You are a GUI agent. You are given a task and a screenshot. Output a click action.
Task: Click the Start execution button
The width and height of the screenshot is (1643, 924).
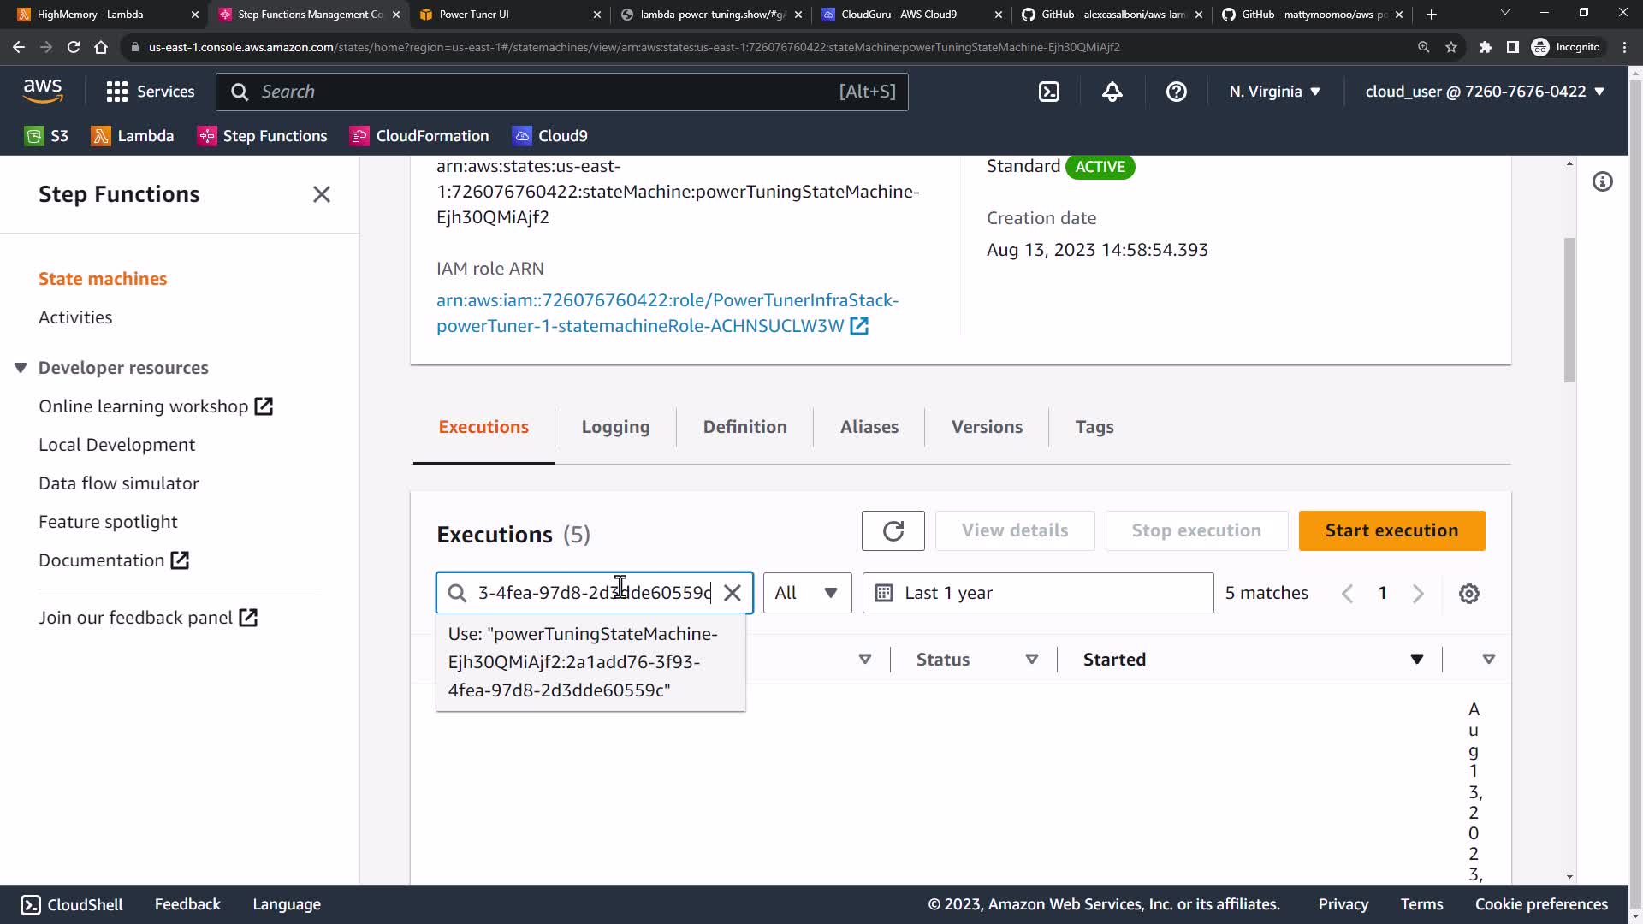click(1391, 530)
